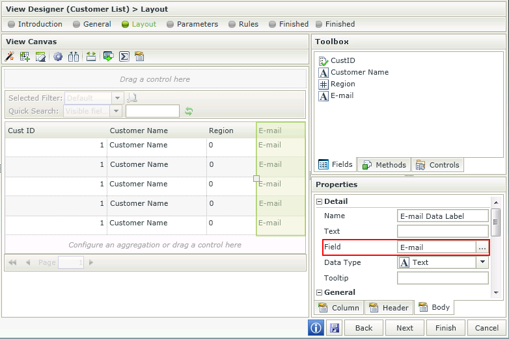This screenshot has width=509, height=339.
Task: Click splitter handle between Toolbox and Properties
Action: [409, 175]
